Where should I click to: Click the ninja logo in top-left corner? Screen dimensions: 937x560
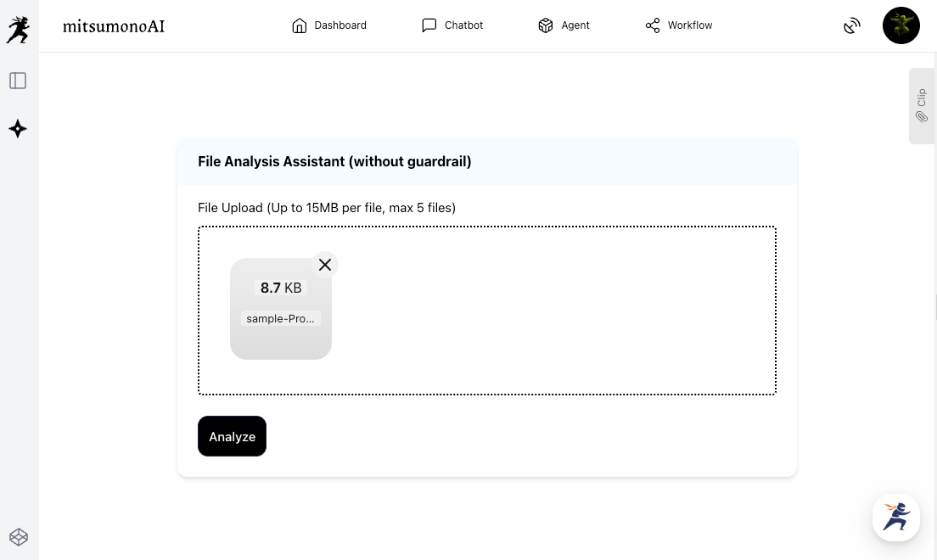(x=18, y=29)
